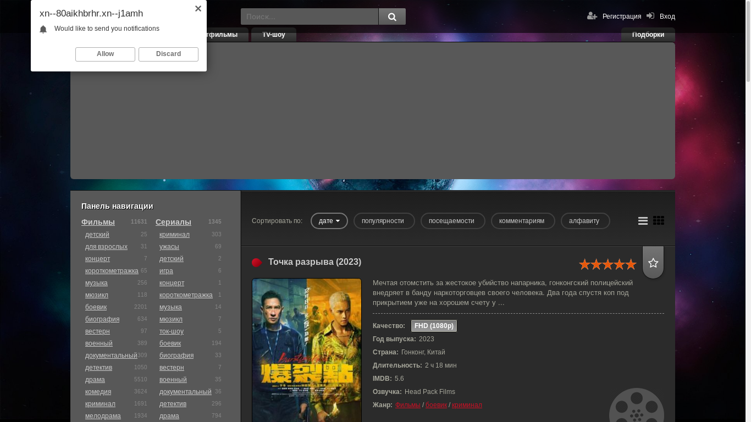The width and height of the screenshot is (751, 422).
Task: Sort by алфавиту
Action: 585,221
